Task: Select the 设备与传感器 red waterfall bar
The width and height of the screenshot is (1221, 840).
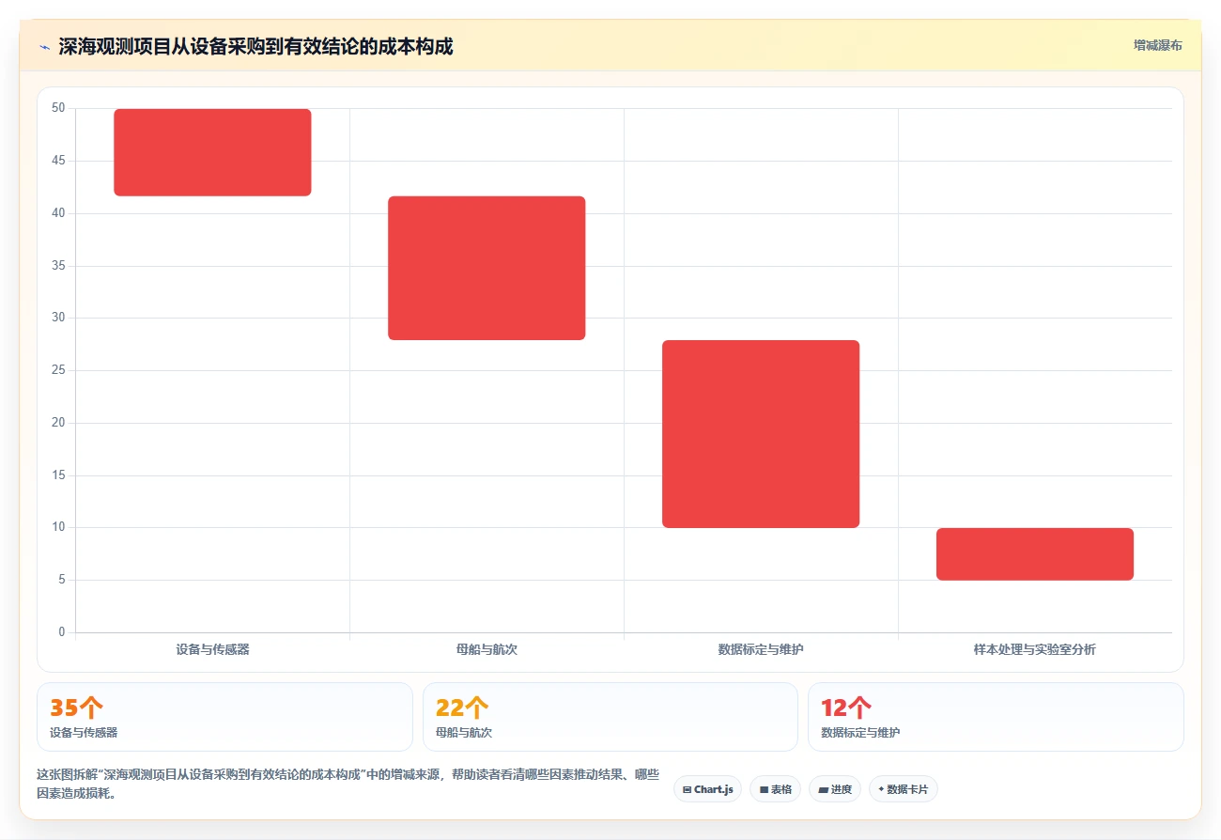Action: [x=212, y=152]
